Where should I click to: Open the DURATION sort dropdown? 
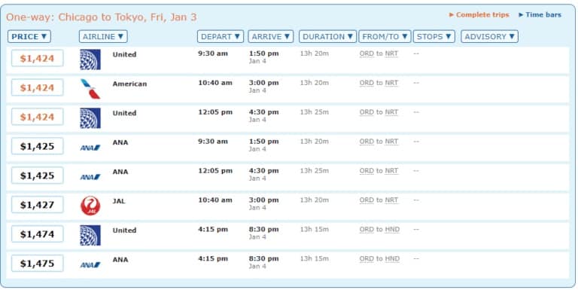[x=327, y=37]
